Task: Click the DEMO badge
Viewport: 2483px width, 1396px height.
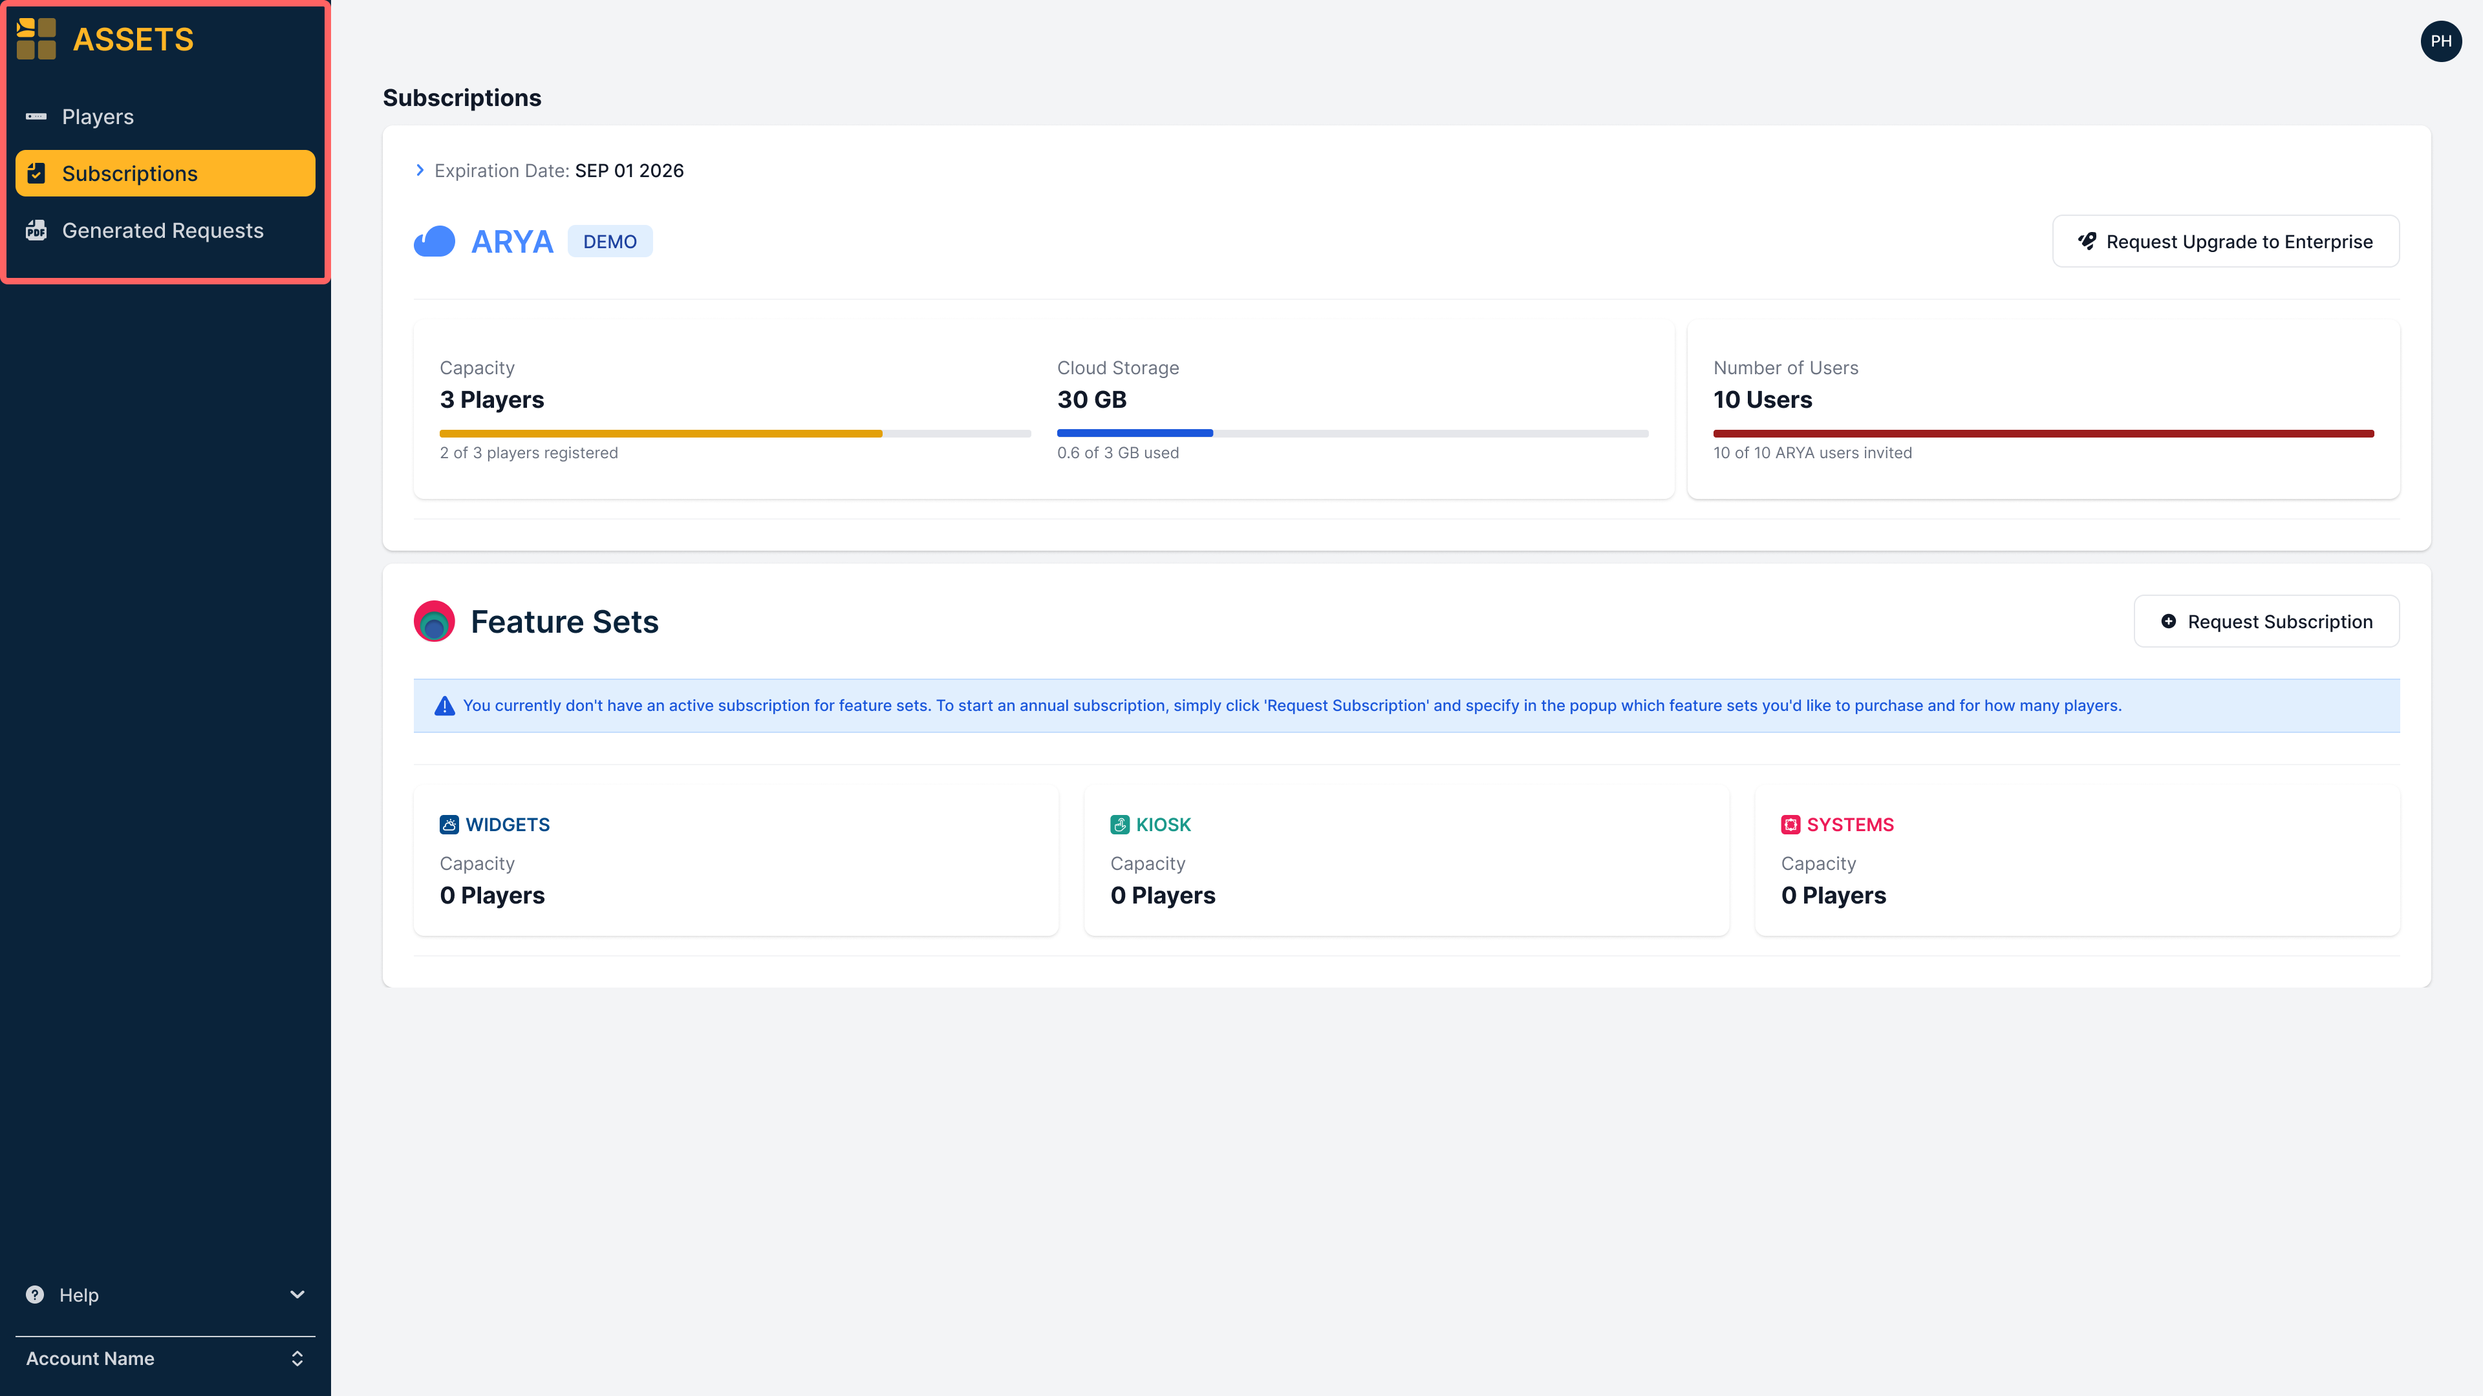Action: point(610,242)
